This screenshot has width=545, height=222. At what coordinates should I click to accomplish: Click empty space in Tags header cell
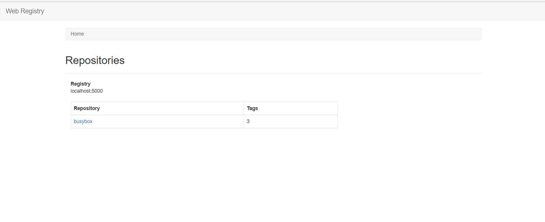(x=299, y=108)
